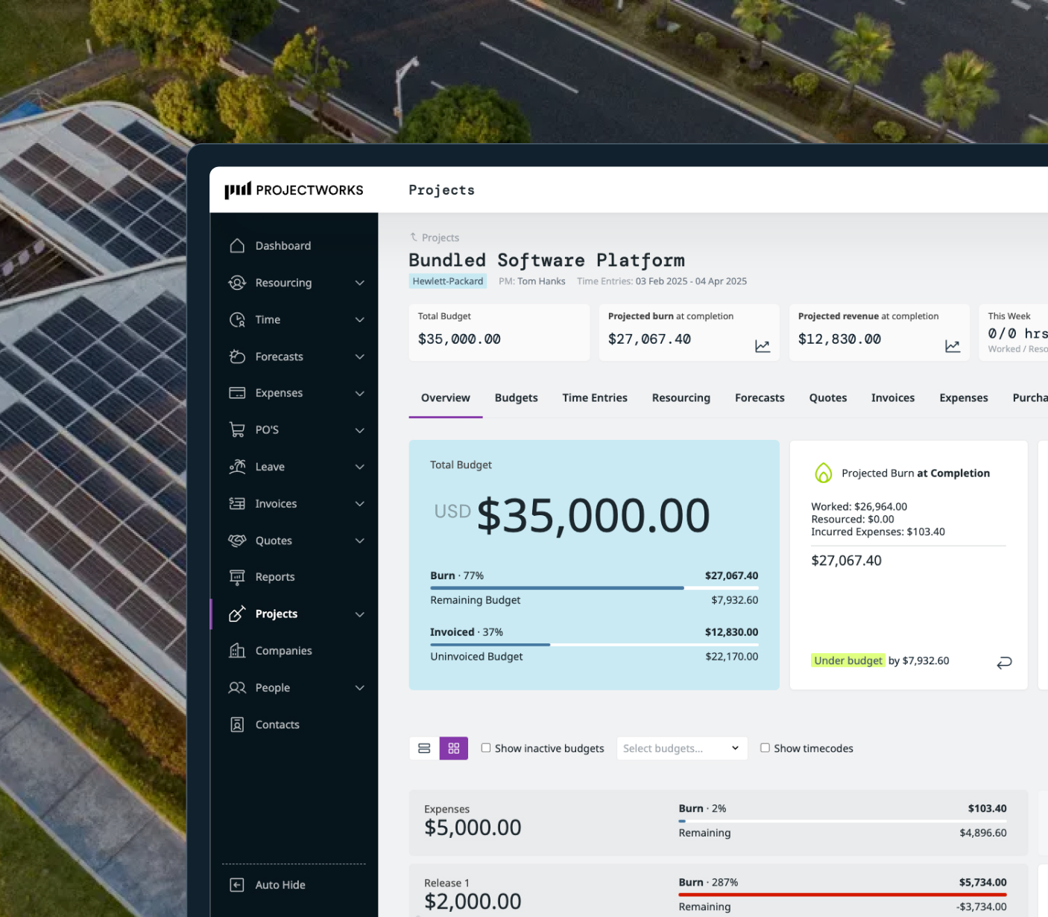Screen dimensions: 1048x917
Task: Click the red Release 1 burn bar
Action: [842, 895]
